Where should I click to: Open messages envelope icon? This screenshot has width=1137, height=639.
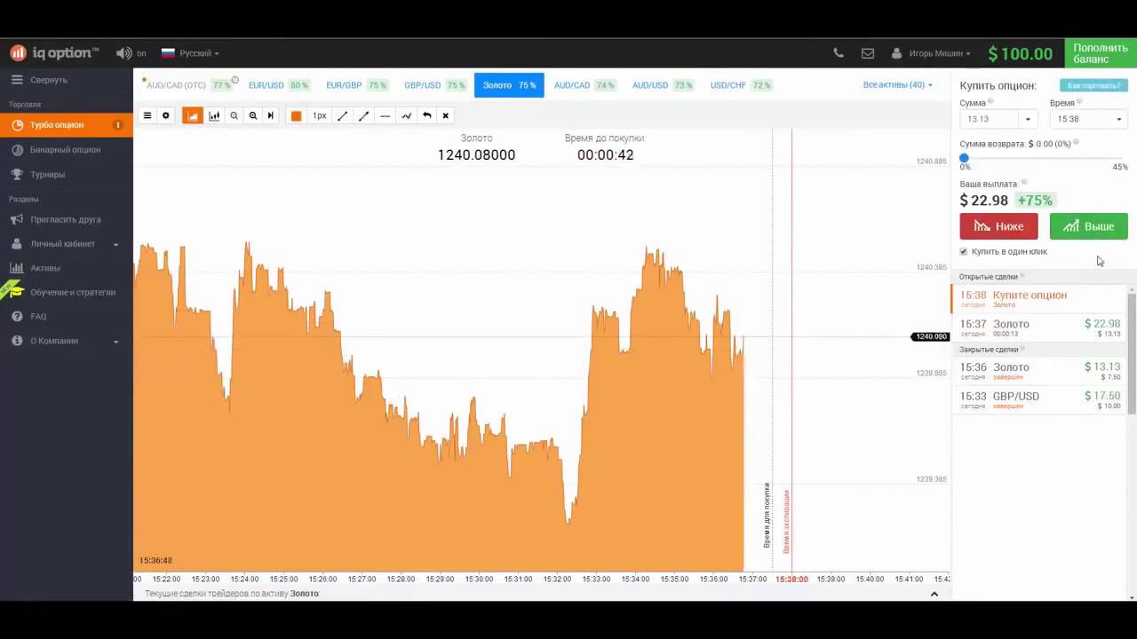click(868, 53)
